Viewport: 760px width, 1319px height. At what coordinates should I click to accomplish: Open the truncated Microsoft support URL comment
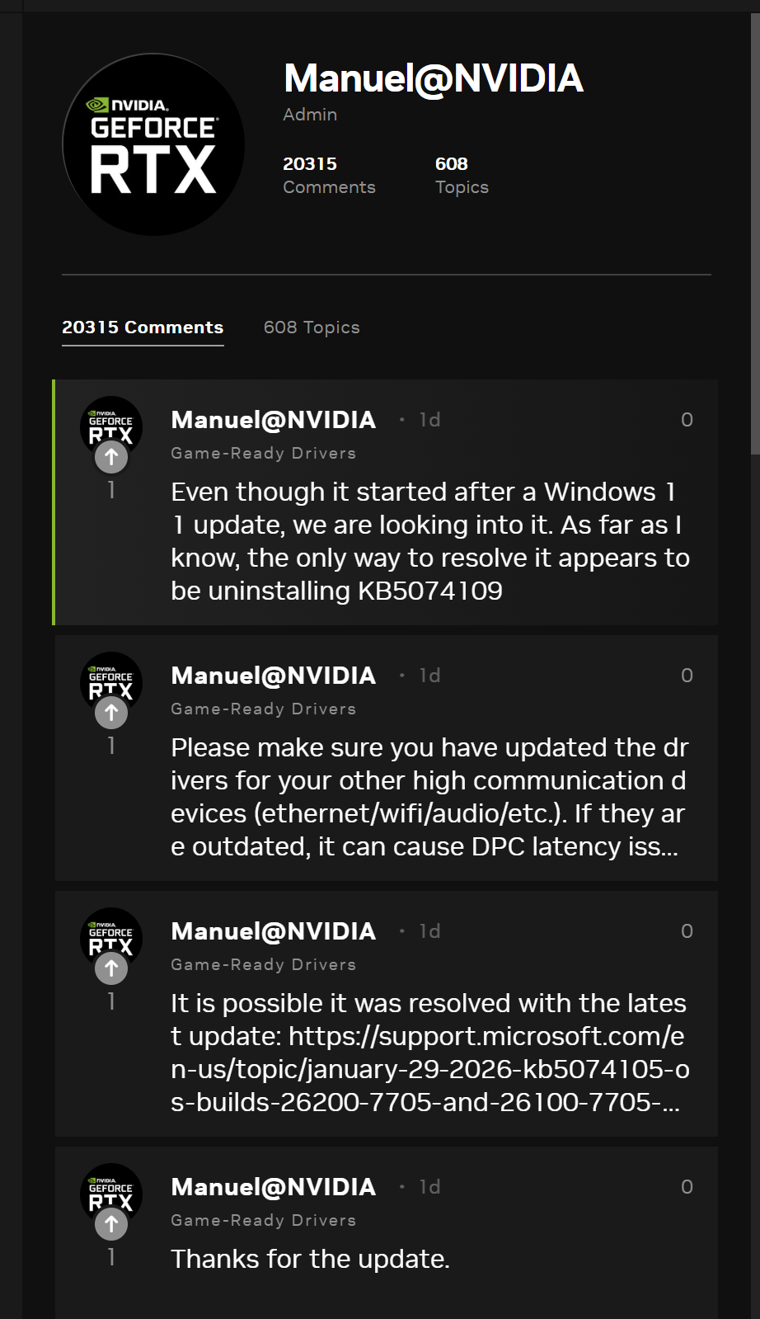(429, 1053)
